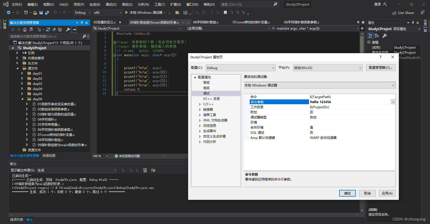Toggle Word Wrap icon in Output panel
This screenshot has width=430, height=224.
point(153,170)
